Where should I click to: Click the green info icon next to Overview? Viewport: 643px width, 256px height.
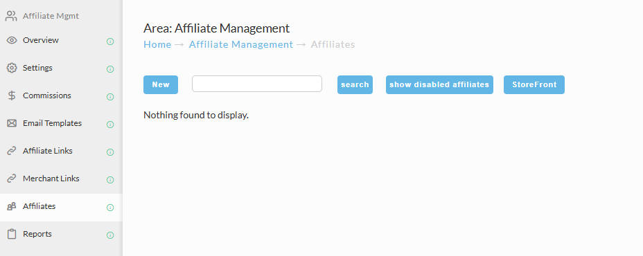[110, 42]
